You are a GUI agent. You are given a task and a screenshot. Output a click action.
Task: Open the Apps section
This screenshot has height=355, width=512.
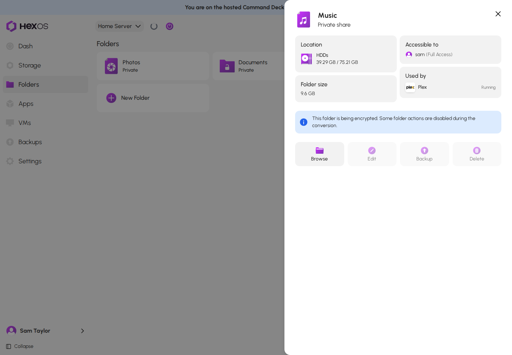point(46,104)
